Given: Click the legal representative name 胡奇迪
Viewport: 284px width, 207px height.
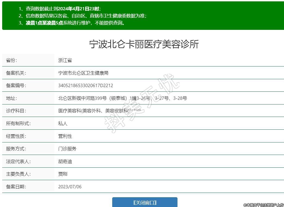Looking at the screenshot, I should point(65,161).
